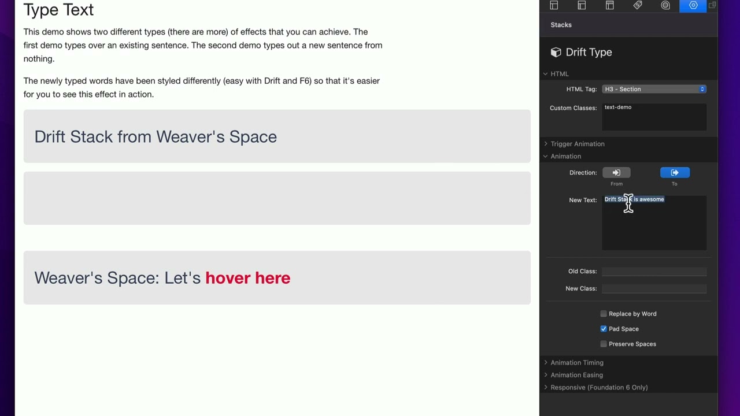Click in the New Text field
Viewport: 740px width, 416px height.
[654, 222]
